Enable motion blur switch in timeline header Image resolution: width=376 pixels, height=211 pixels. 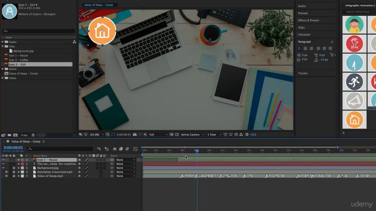[127, 149]
